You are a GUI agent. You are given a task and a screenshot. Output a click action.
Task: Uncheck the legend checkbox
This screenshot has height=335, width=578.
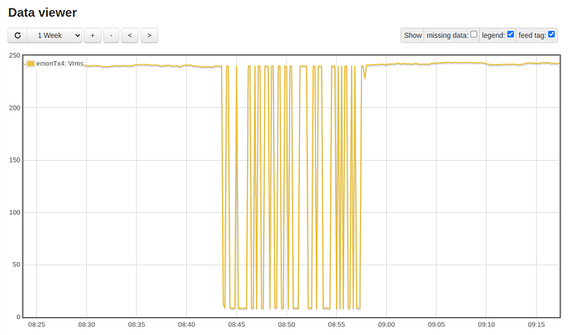pyautogui.click(x=510, y=34)
